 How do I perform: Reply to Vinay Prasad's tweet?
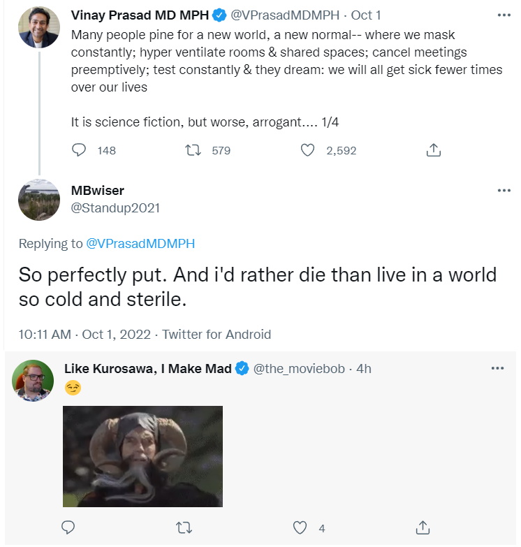79,150
